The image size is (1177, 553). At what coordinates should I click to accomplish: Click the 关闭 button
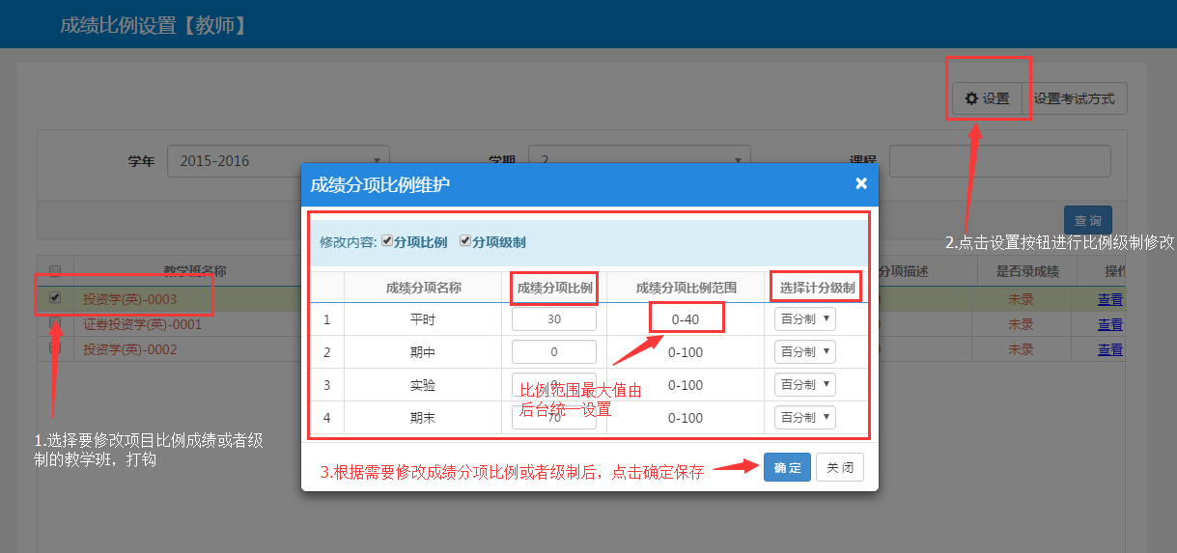tap(839, 468)
